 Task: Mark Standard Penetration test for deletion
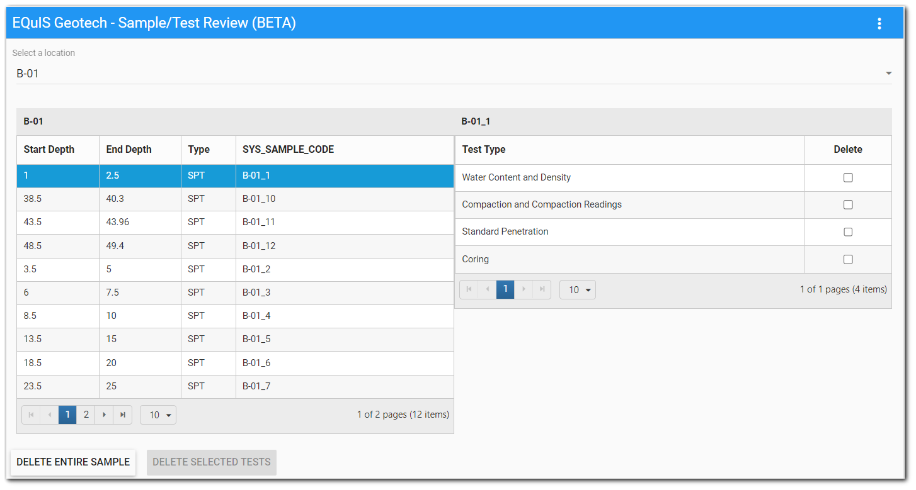pyautogui.click(x=848, y=232)
